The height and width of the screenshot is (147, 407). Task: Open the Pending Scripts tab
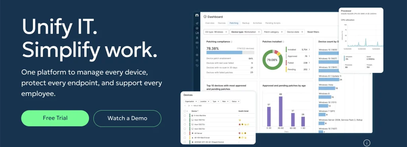[x=273, y=23]
